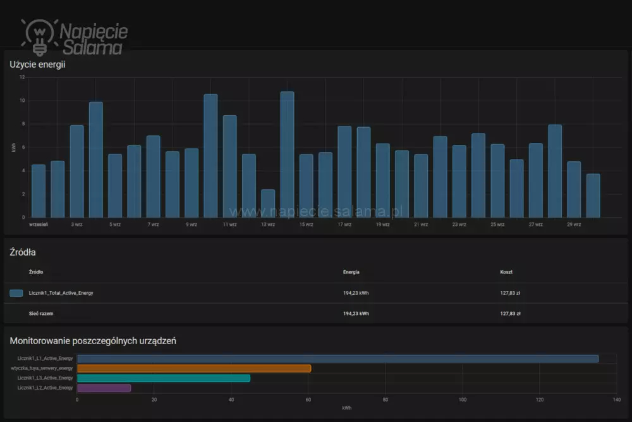Click the bar above the wrzesień label
632x422 pixels.
(39, 190)
